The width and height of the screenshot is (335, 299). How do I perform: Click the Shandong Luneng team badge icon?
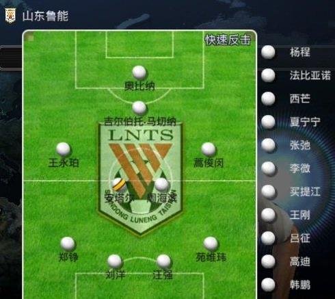click(10, 15)
